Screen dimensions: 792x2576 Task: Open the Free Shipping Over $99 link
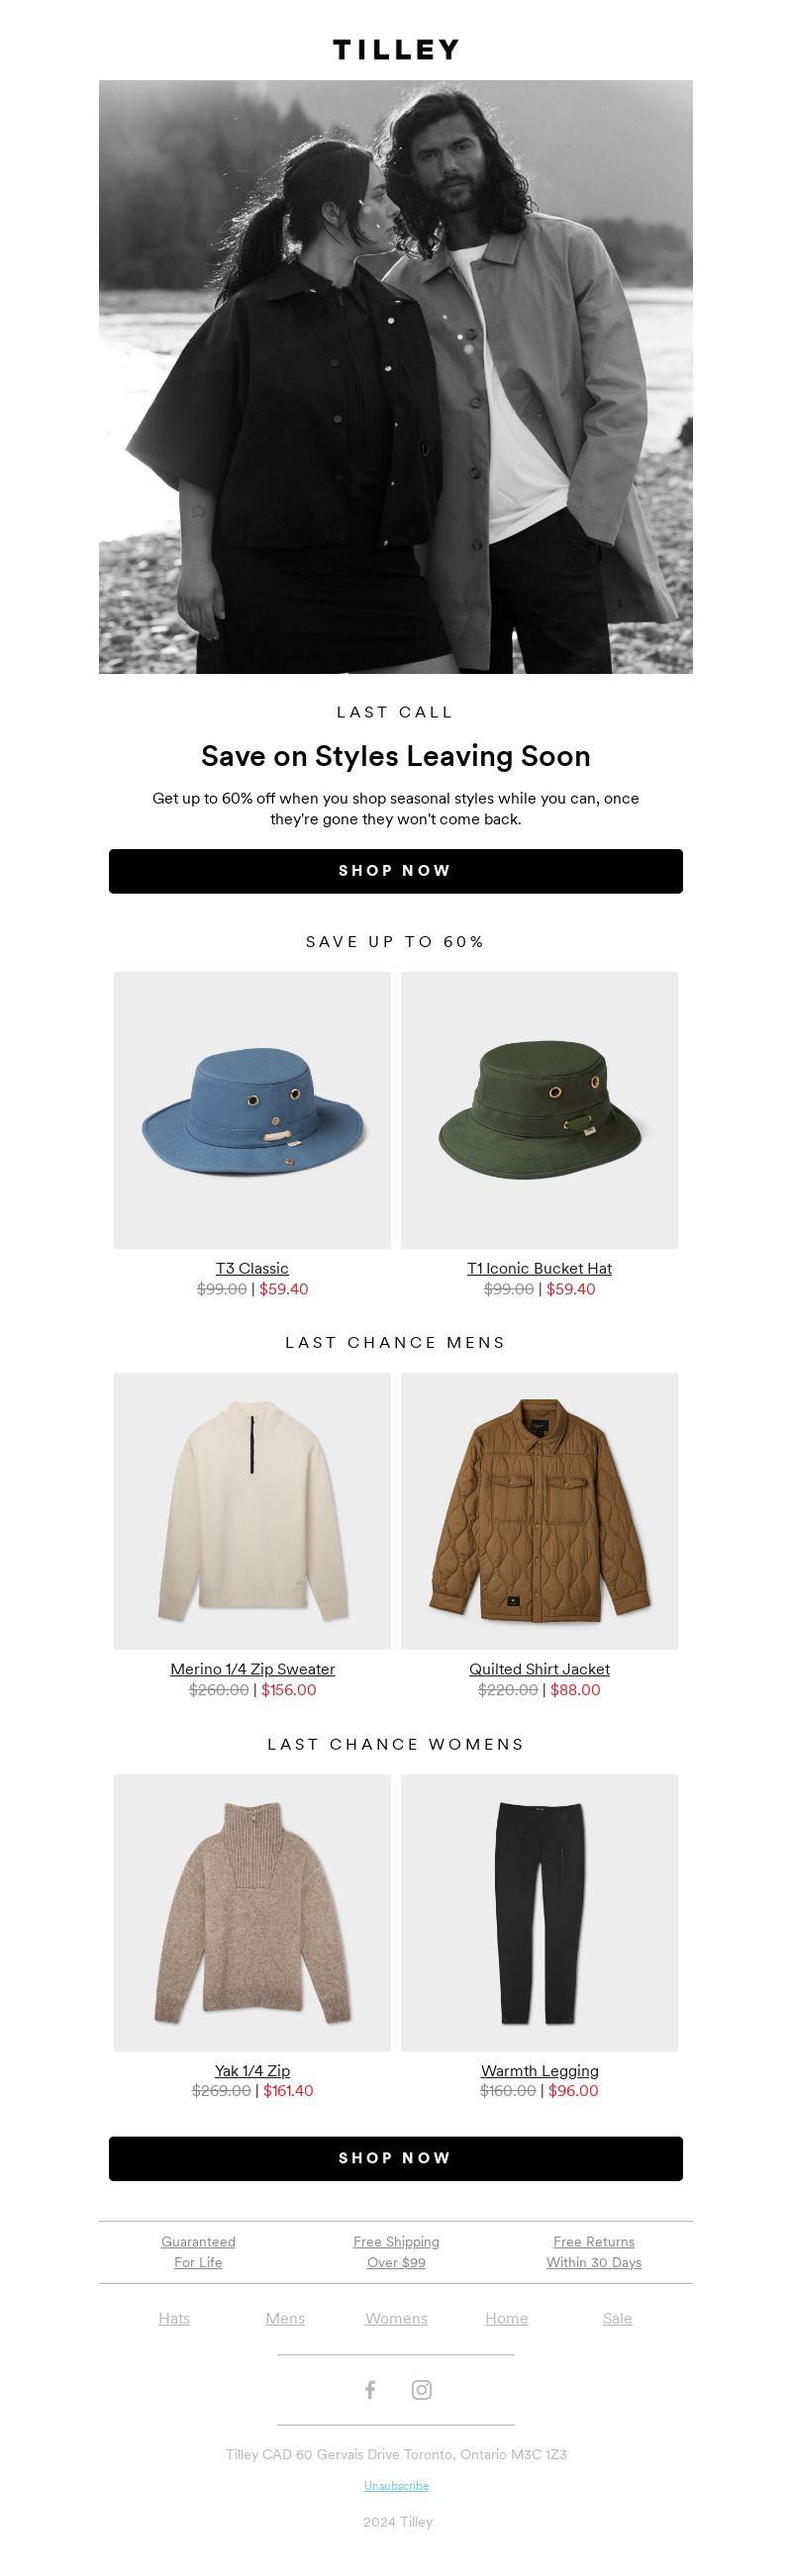point(396,2252)
